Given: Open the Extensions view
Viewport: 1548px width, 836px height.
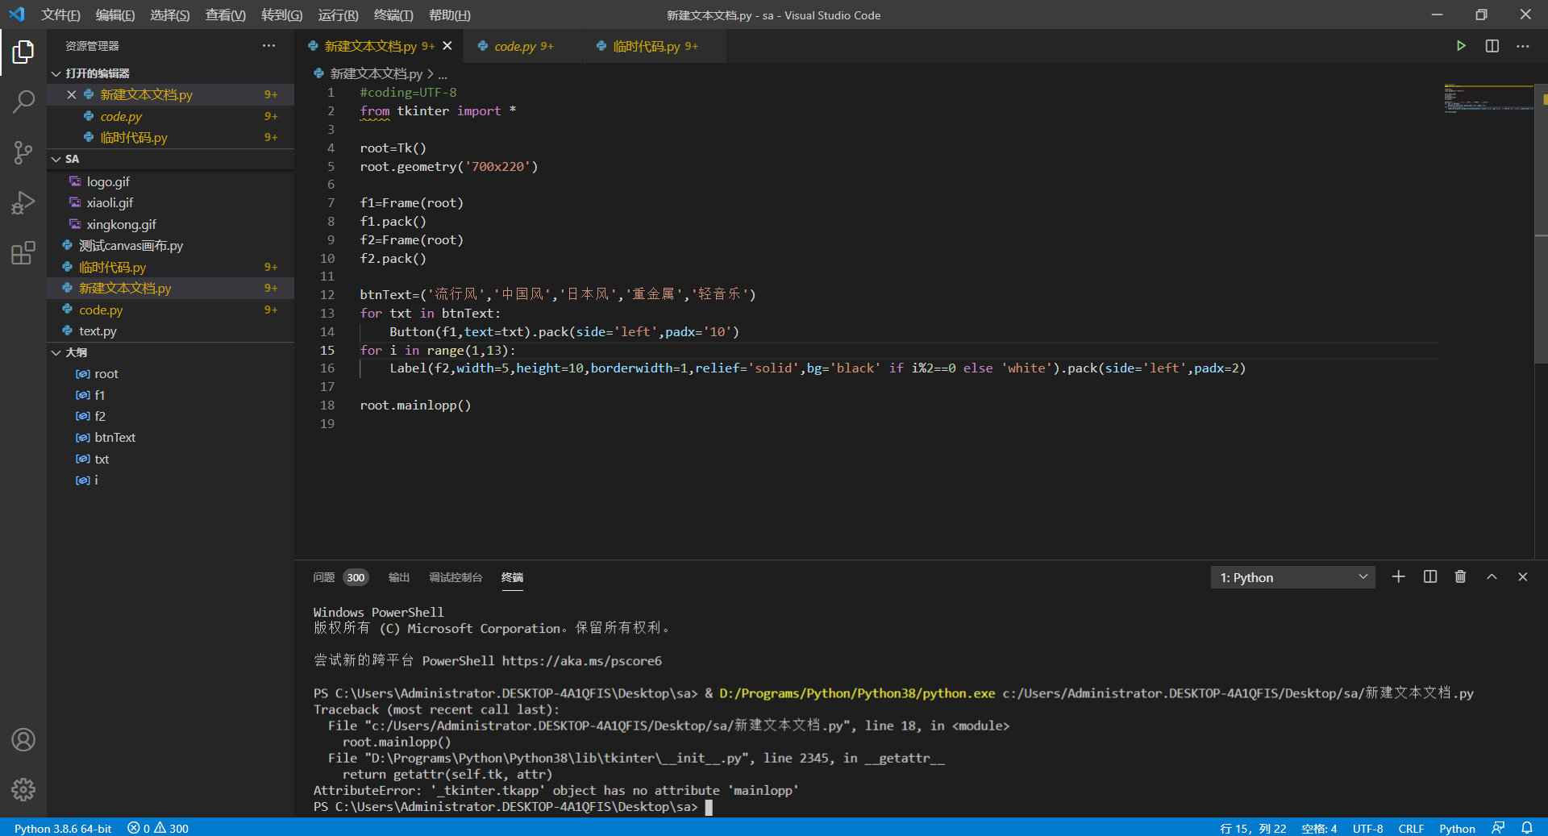Looking at the screenshot, I should pyautogui.click(x=23, y=253).
